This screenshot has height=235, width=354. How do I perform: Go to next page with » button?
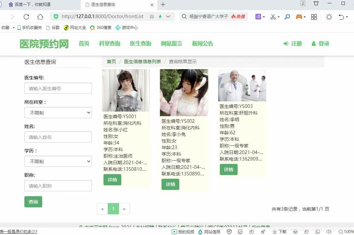coord(124,209)
